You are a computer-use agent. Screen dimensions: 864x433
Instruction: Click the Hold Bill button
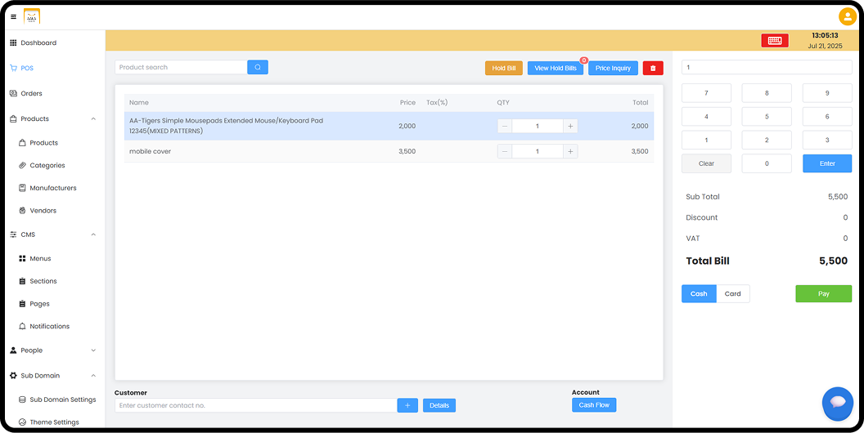(503, 69)
